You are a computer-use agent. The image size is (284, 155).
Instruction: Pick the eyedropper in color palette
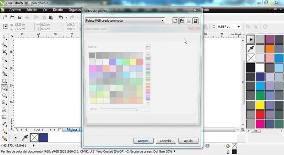[x=251, y=49]
